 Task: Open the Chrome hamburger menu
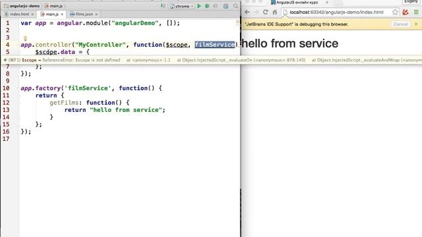coord(416,12)
